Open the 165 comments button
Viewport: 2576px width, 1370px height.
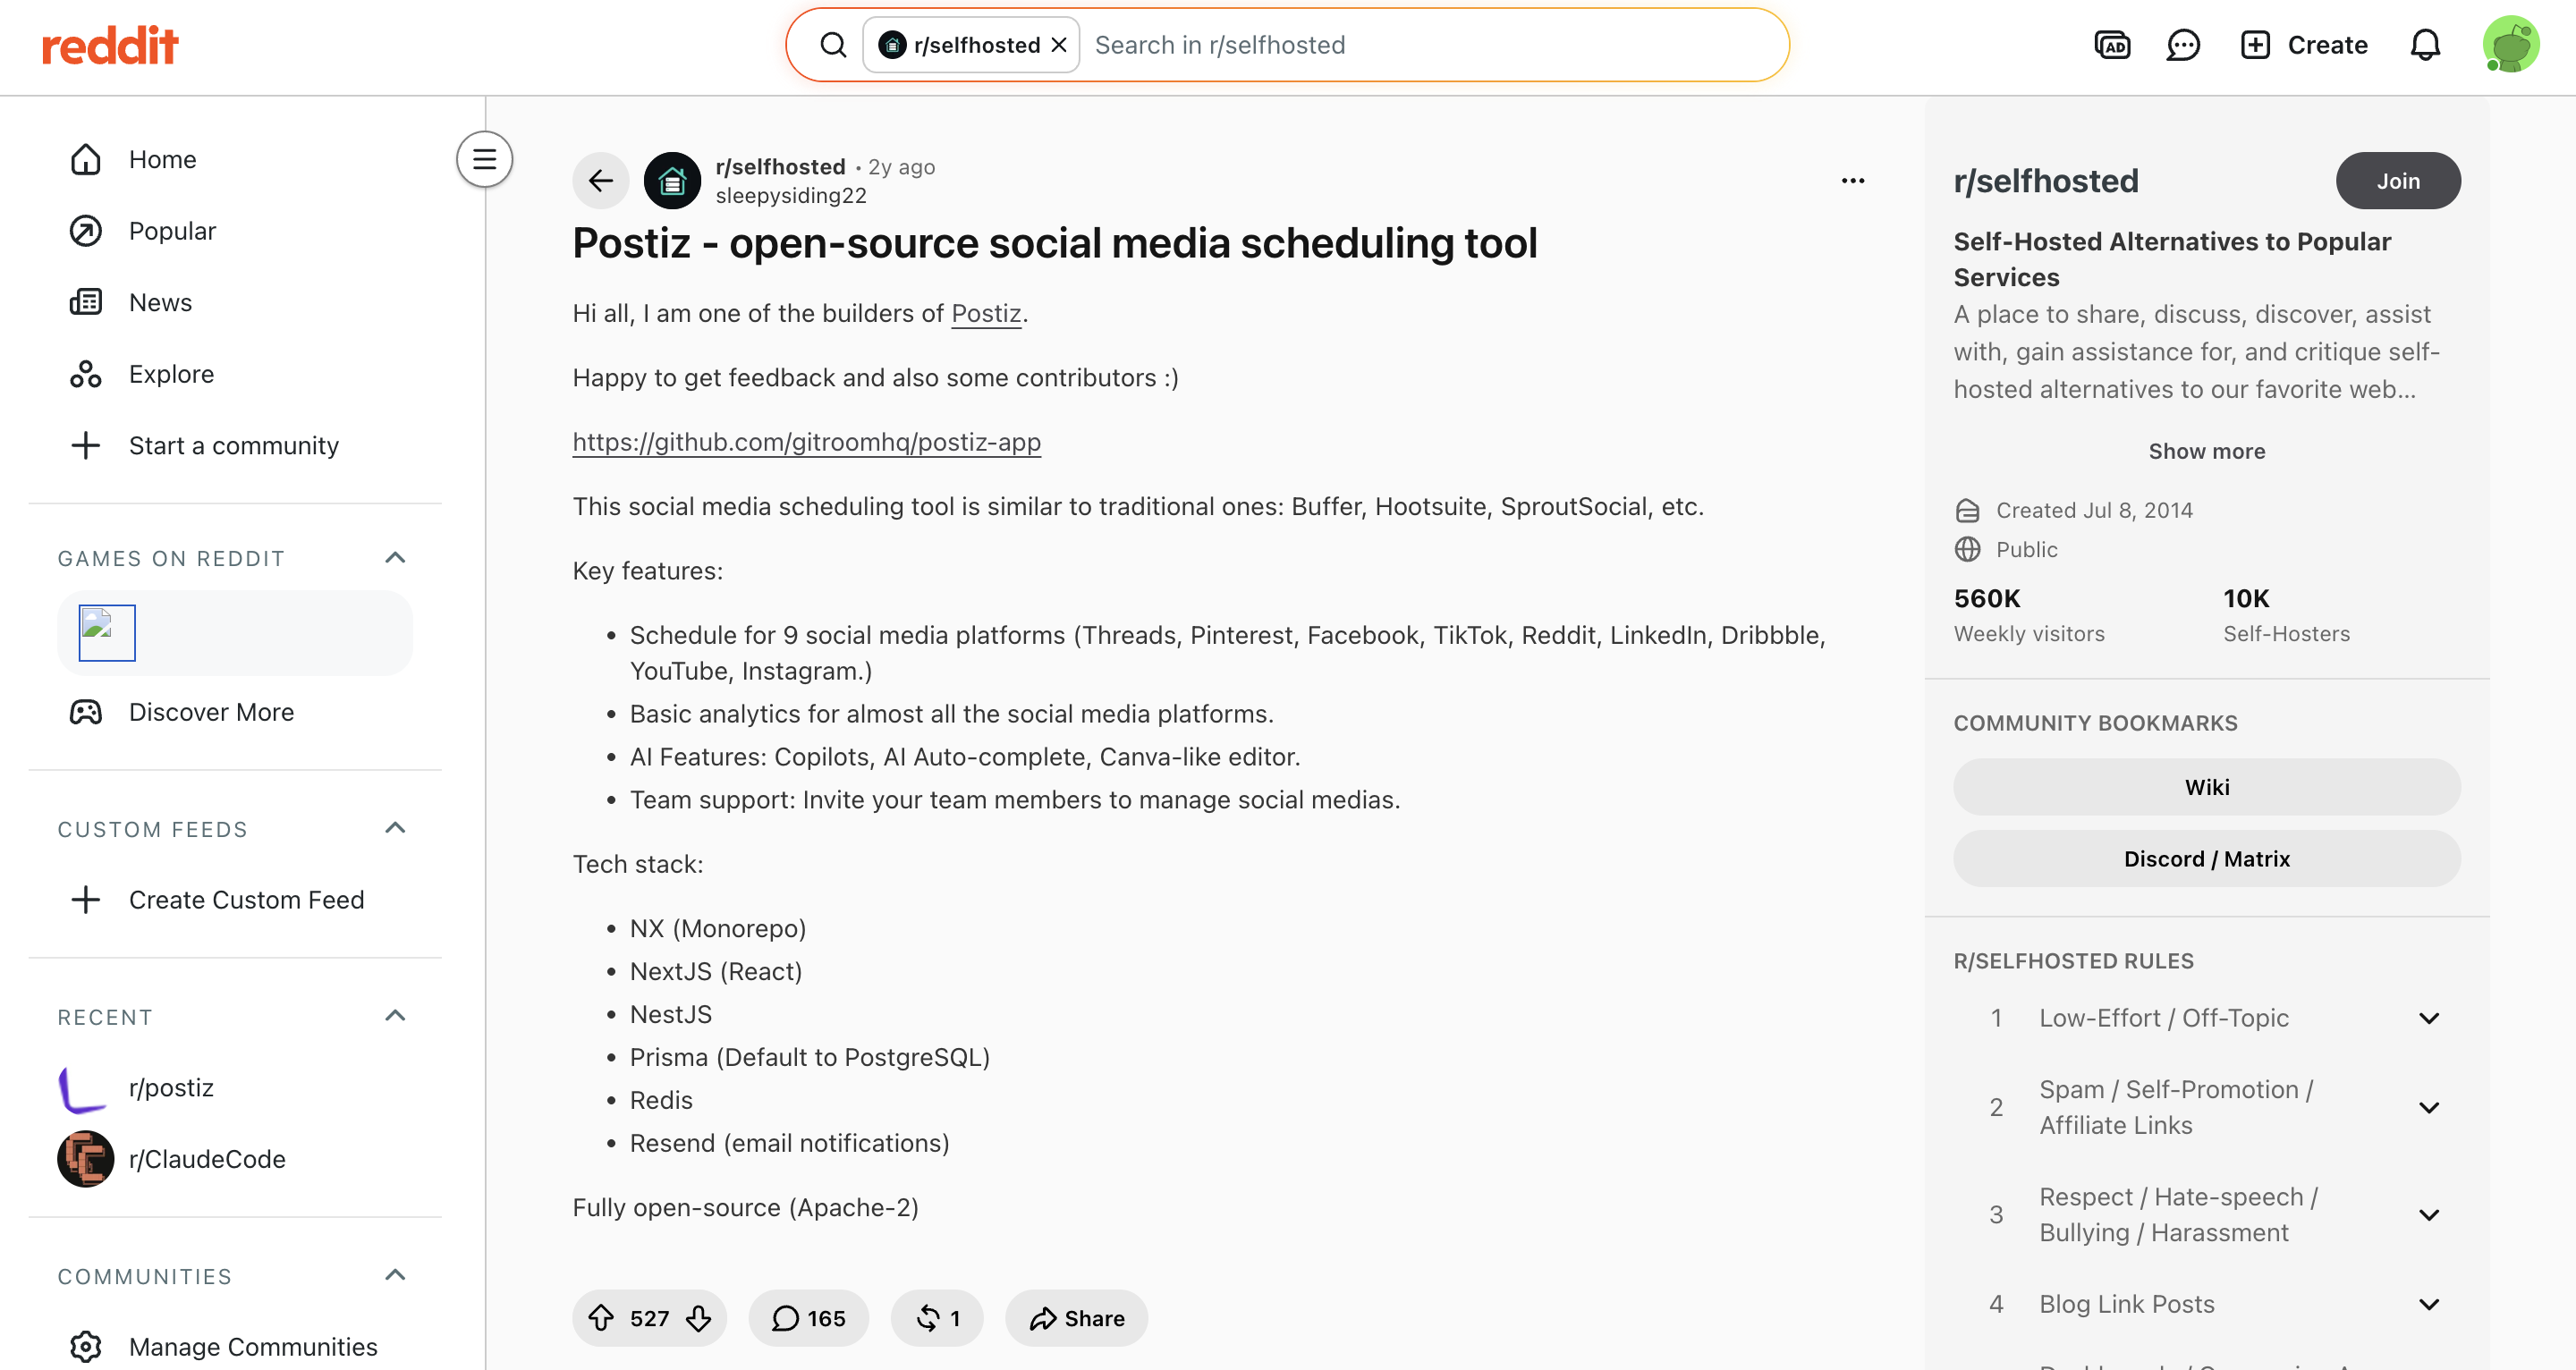(808, 1318)
